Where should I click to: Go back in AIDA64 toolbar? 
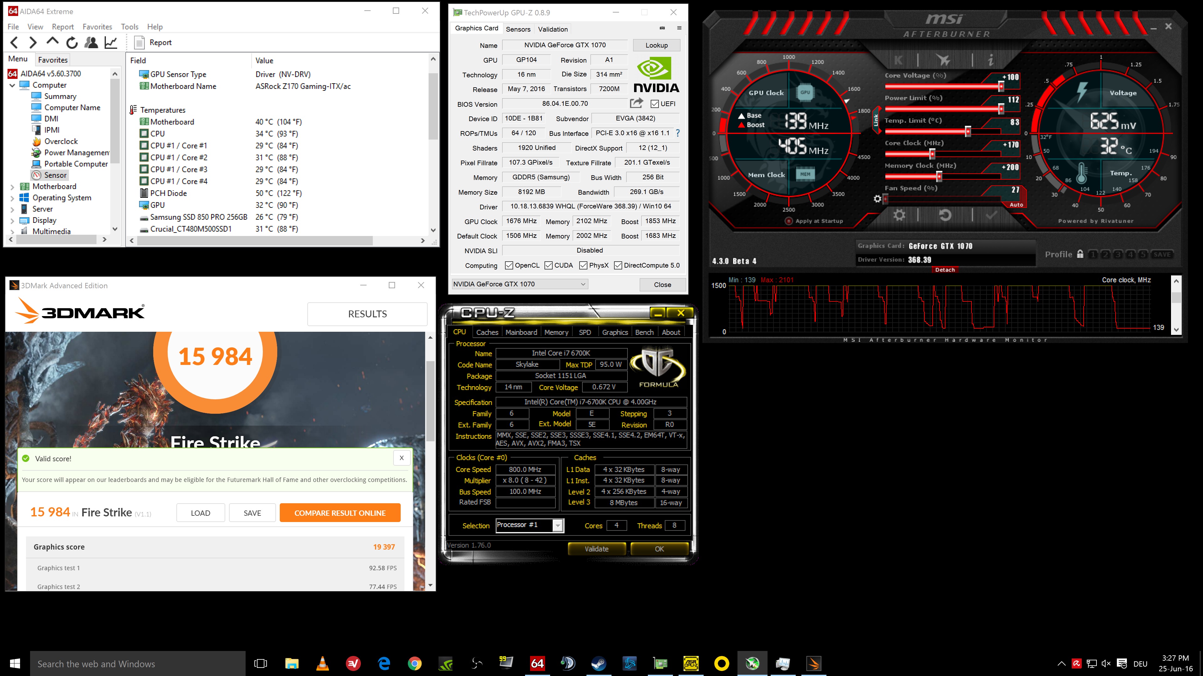point(14,43)
